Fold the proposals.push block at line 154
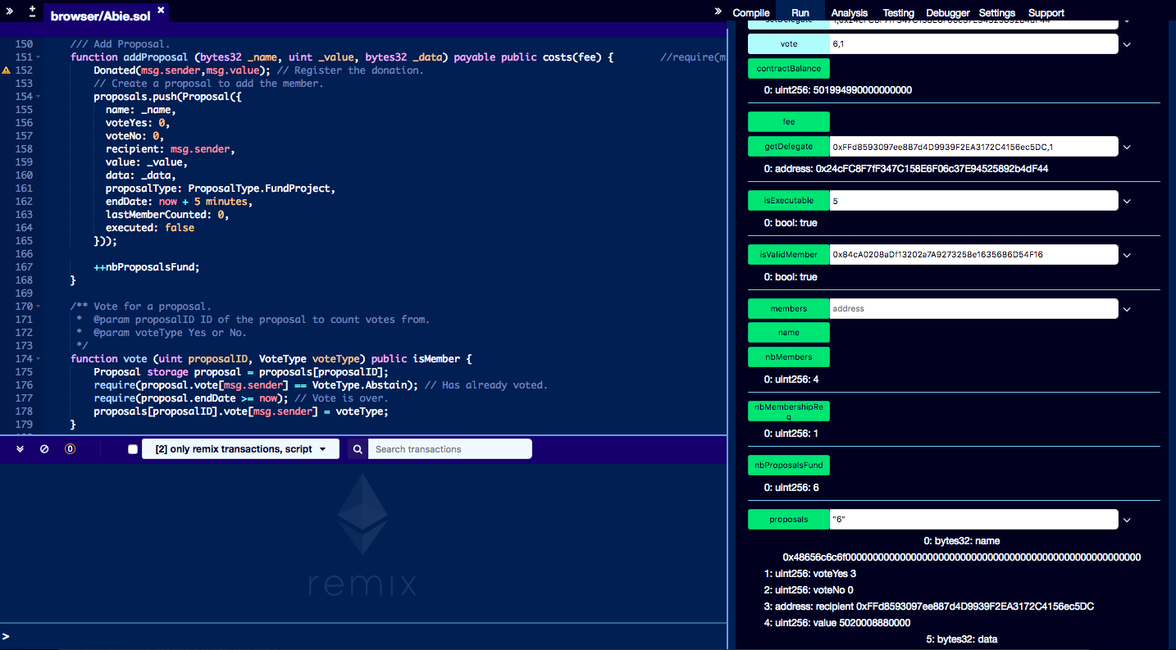The width and height of the screenshot is (1176, 650). (39, 97)
